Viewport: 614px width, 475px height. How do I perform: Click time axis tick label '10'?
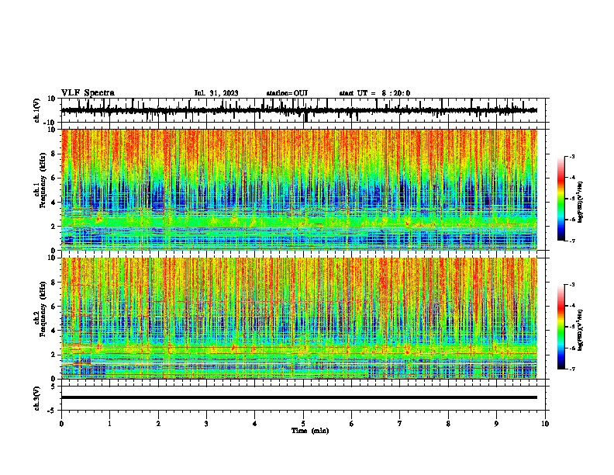pyautogui.click(x=545, y=424)
